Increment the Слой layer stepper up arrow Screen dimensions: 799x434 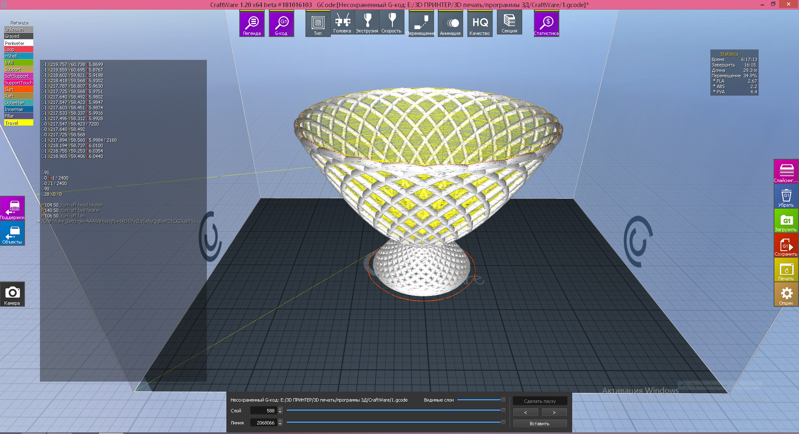point(280,409)
